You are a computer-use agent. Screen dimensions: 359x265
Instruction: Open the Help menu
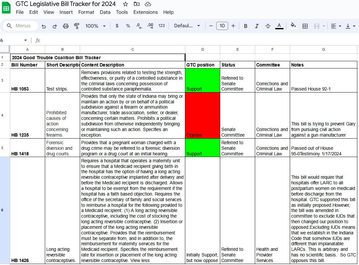coord(168,12)
